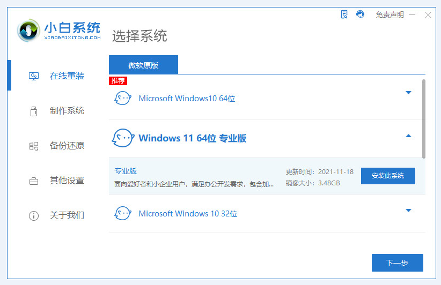Viewport: 441px width, 285px height.
Task: Expand the Microsoft Windows10 64位 entry arrow
Action: click(x=408, y=93)
